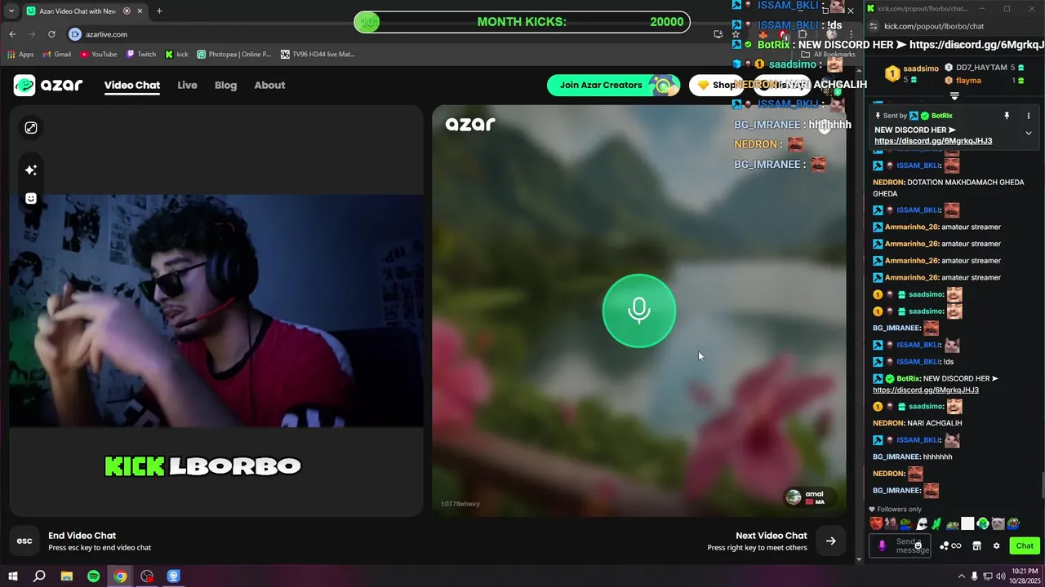
Task: Click Ammarinho_26 in first amateur streamer
Action: pyautogui.click(x=911, y=227)
